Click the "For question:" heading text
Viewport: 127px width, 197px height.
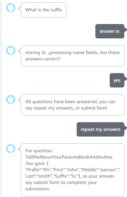(39, 151)
